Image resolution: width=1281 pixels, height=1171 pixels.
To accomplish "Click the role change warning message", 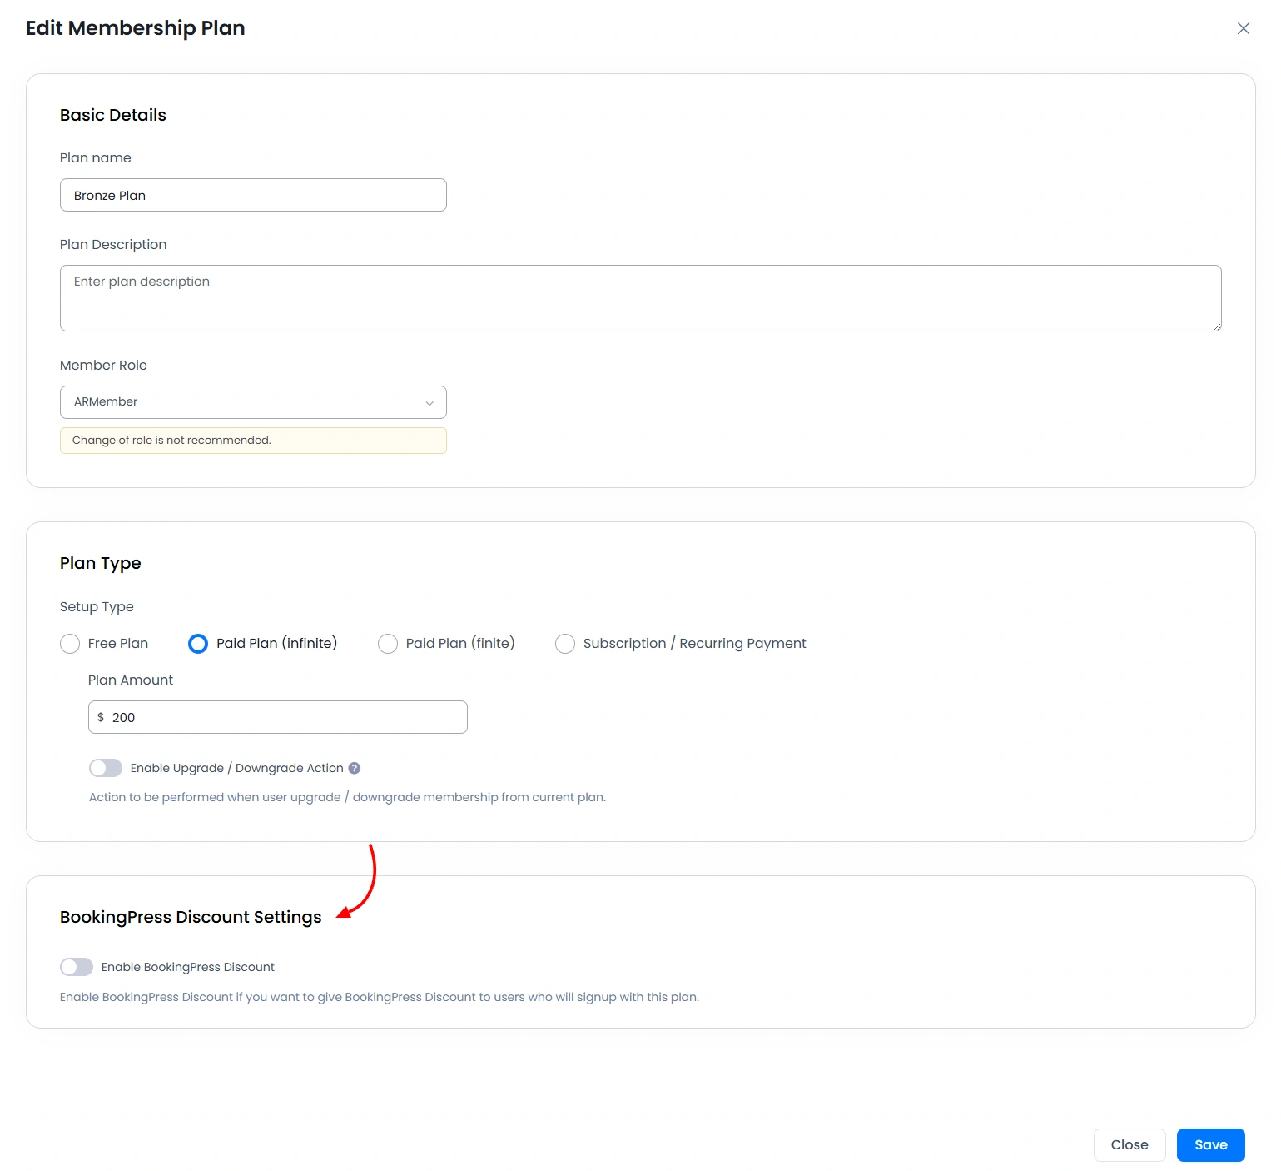I will coord(253,440).
